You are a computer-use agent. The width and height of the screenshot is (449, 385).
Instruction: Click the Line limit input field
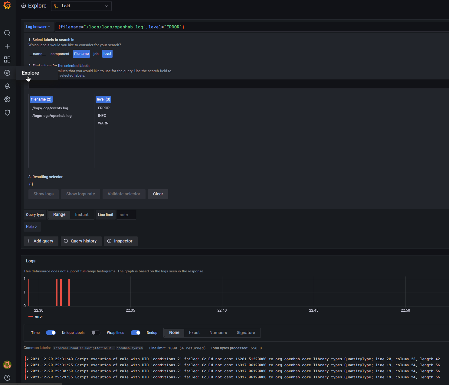126,215
